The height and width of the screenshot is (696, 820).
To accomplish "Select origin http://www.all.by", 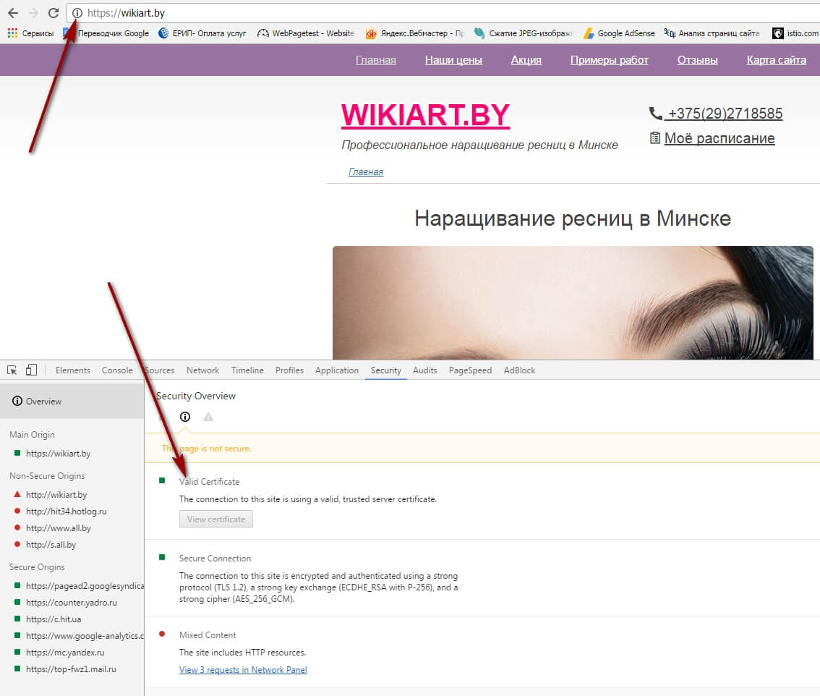I will [58, 527].
